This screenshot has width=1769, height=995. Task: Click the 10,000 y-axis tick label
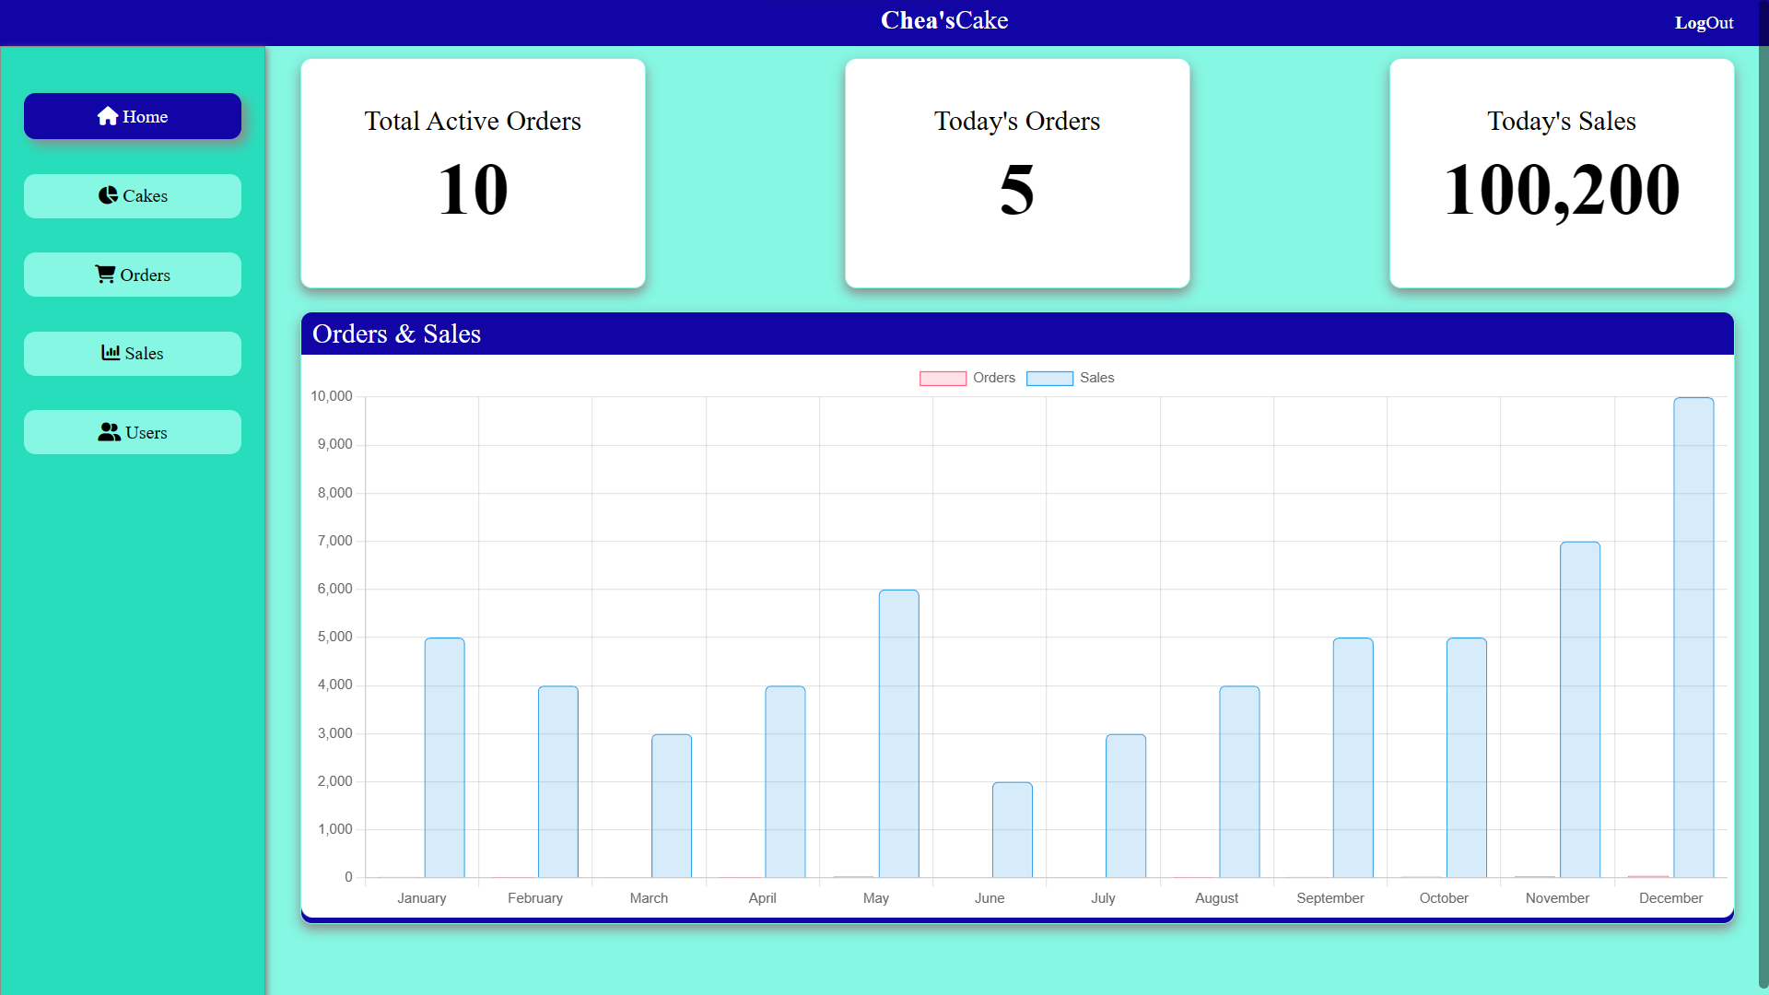(x=332, y=396)
